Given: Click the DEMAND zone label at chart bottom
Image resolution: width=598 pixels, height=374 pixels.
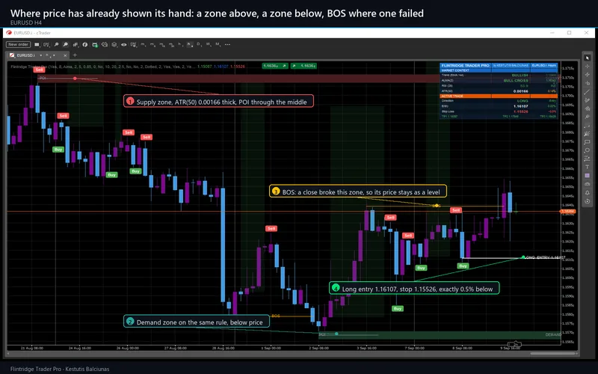Looking at the screenshot, I should [552, 334].
